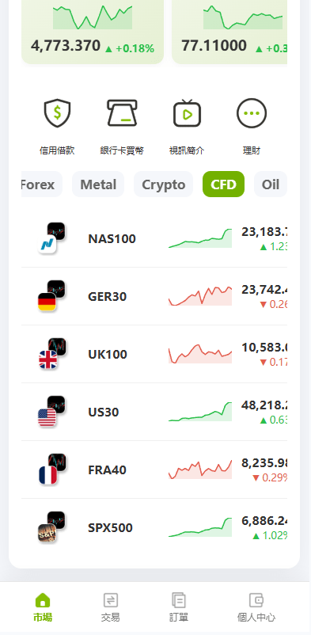Tap the 銀行卡買幣 bank card icon
This screenshot has width=311, height=635.
point(122,113)
